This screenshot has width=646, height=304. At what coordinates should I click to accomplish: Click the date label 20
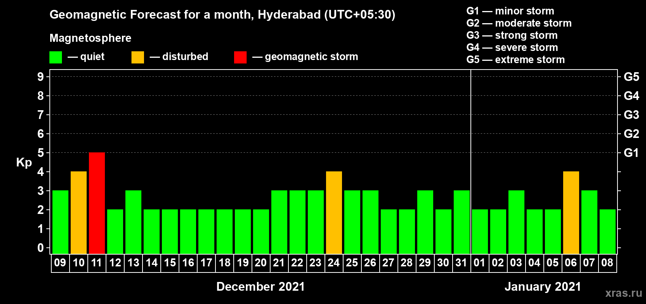click(261, 263)
